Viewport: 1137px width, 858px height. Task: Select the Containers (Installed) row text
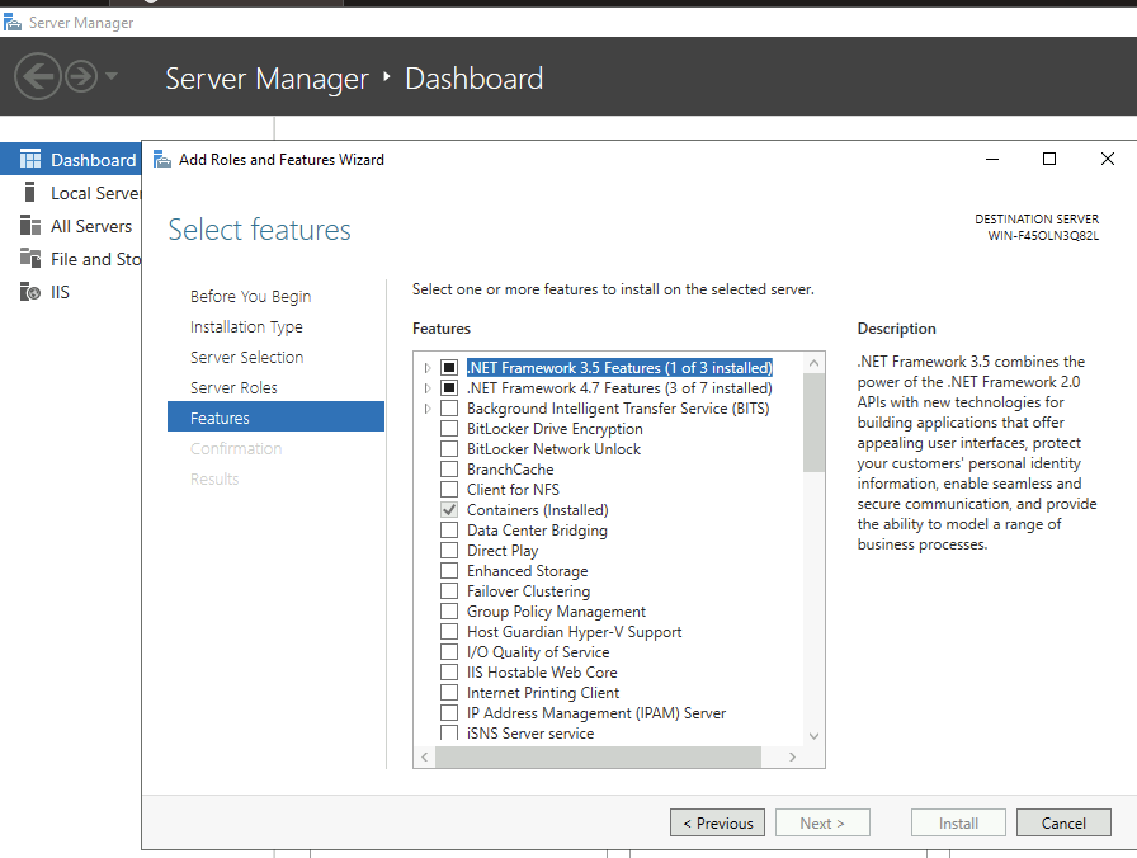point(537,510)
